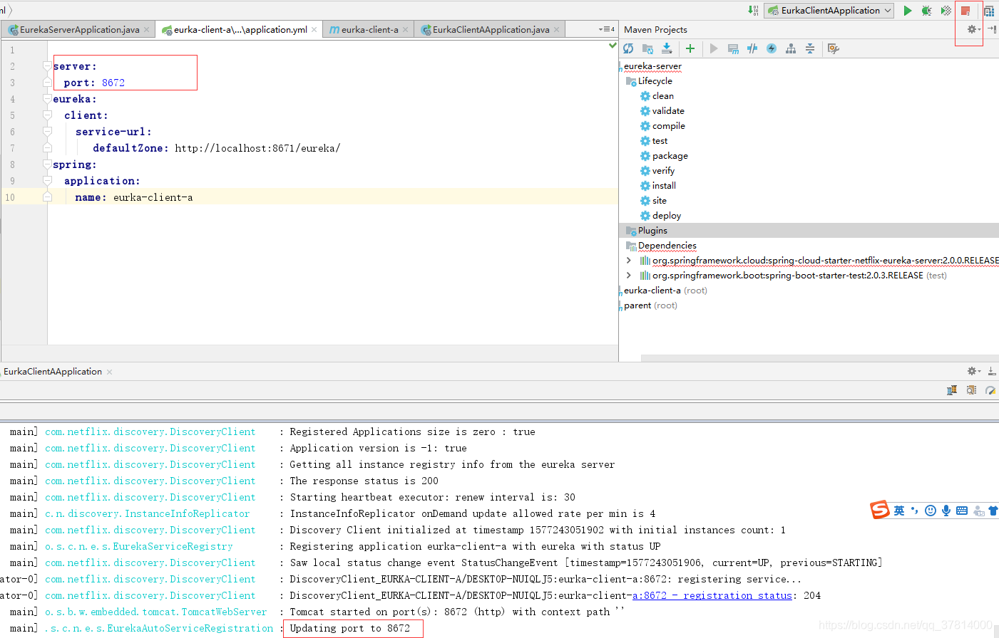Open thread dump icon in Run panel
The width and height of the screenshot is (999, 638).
[x=952, y=390]
